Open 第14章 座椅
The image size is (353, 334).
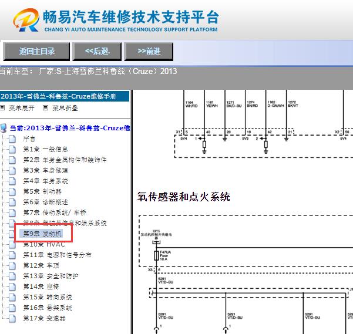41,286
